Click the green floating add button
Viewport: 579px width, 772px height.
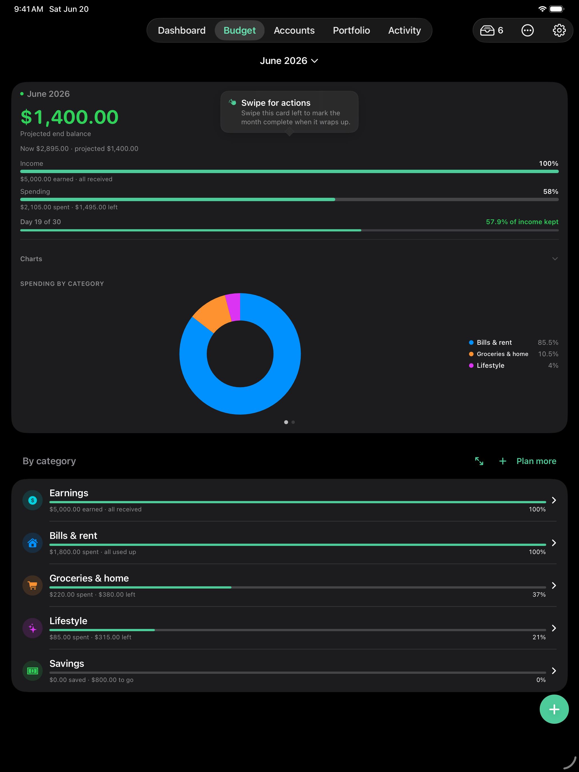[x=554, y=709]
